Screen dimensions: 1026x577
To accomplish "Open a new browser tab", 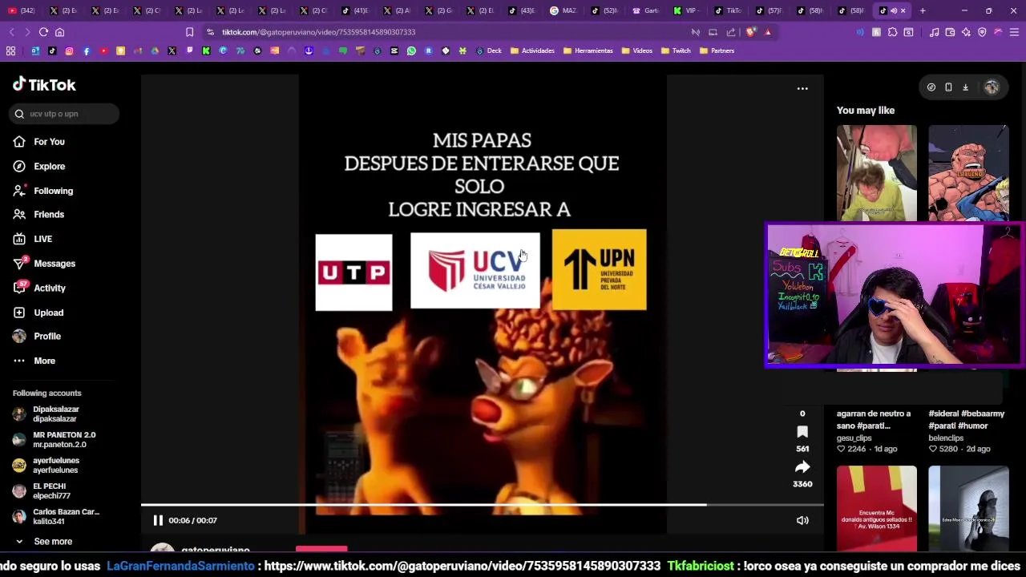I will (923, 10).
